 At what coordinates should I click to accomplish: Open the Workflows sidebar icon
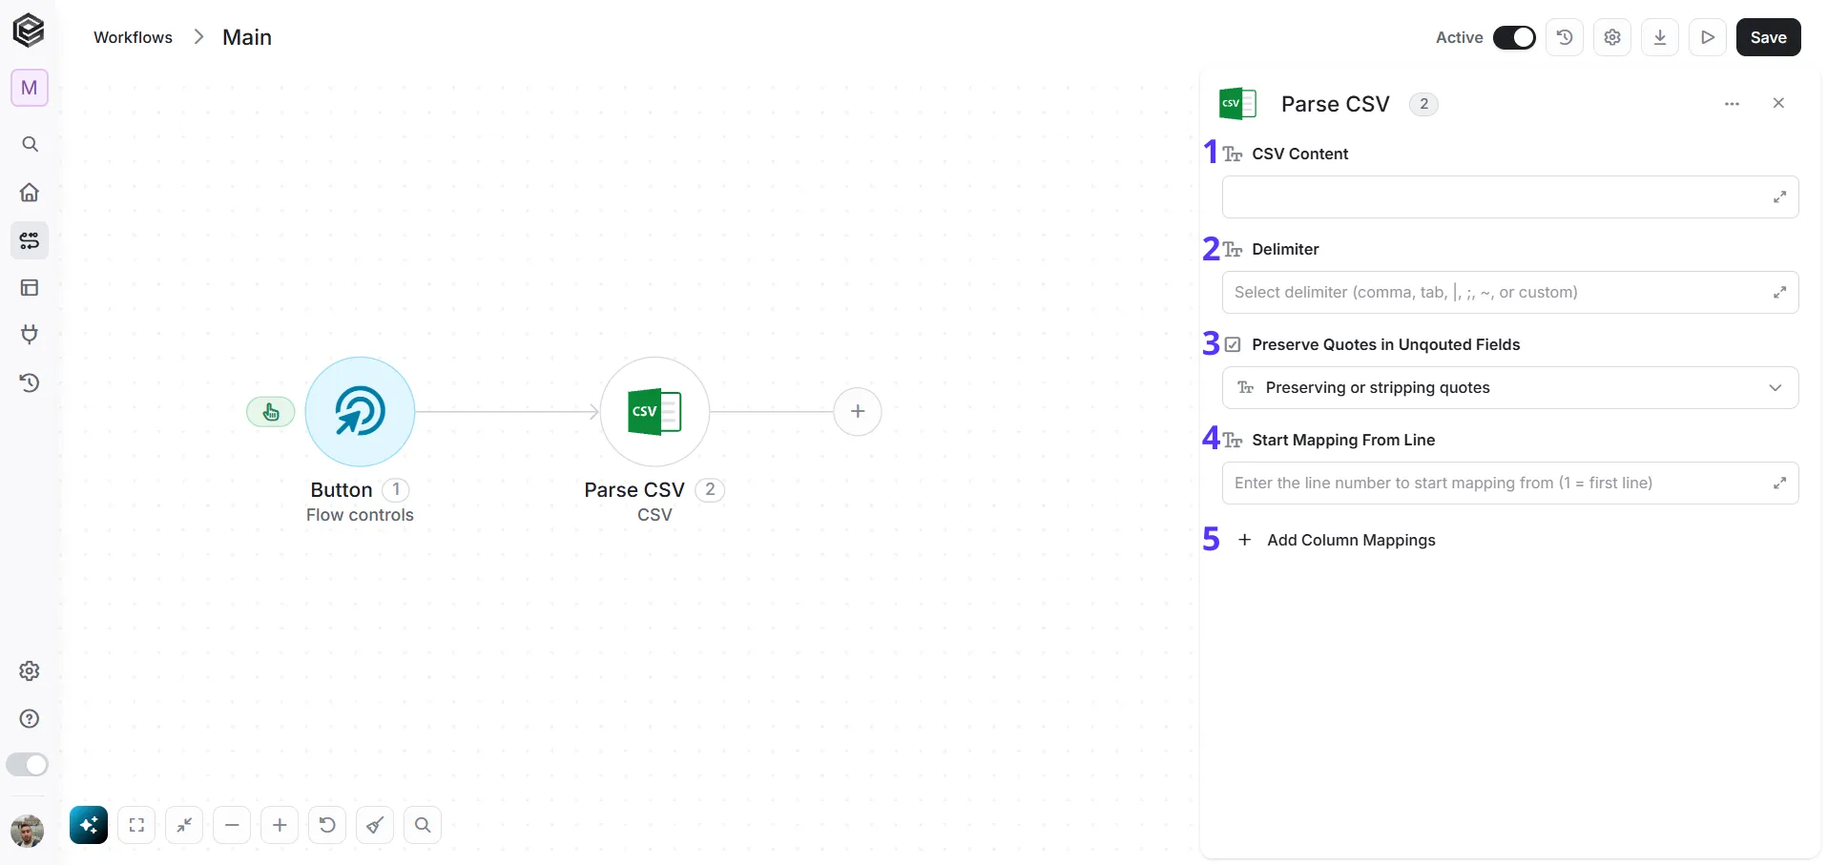(30, 240)
